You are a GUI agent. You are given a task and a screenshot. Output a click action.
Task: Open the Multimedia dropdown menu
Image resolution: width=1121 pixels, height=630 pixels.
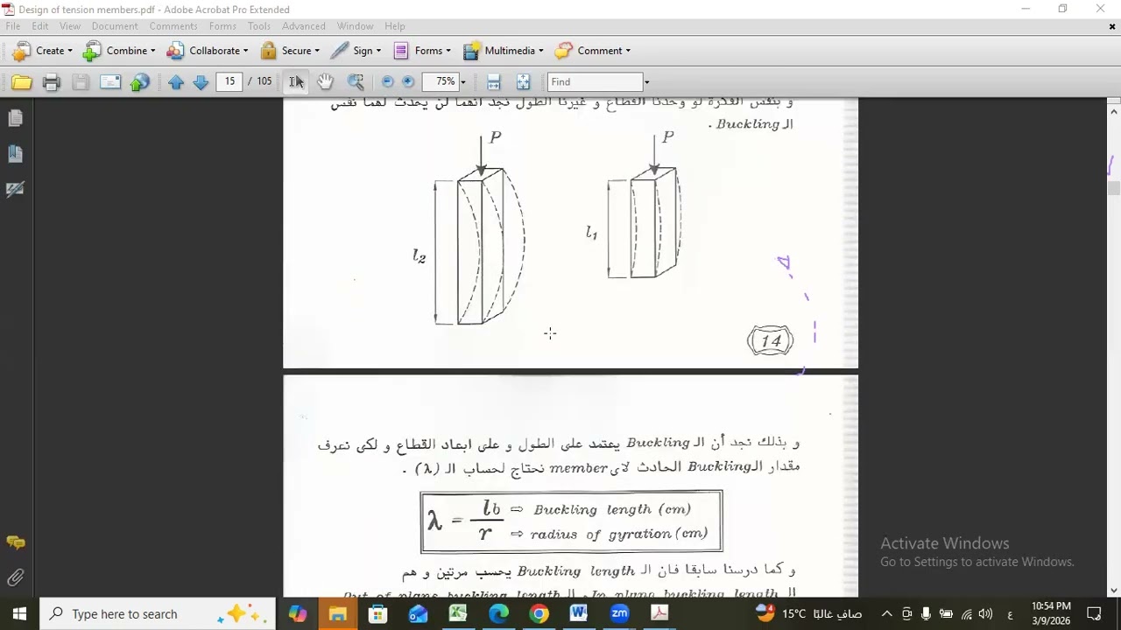504,51
